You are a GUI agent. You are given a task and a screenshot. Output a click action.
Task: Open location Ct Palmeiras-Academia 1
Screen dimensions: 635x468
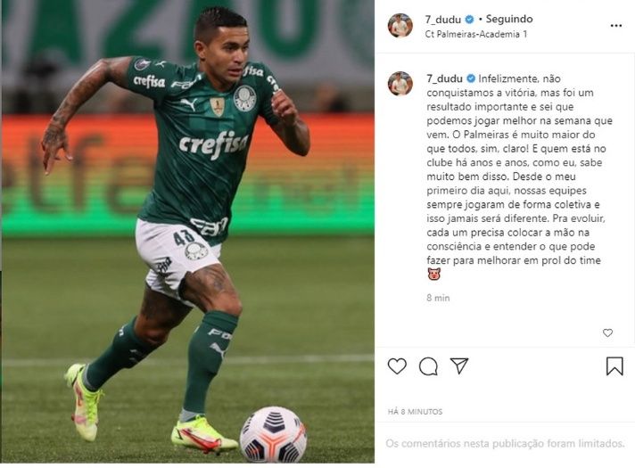point(476,34)
